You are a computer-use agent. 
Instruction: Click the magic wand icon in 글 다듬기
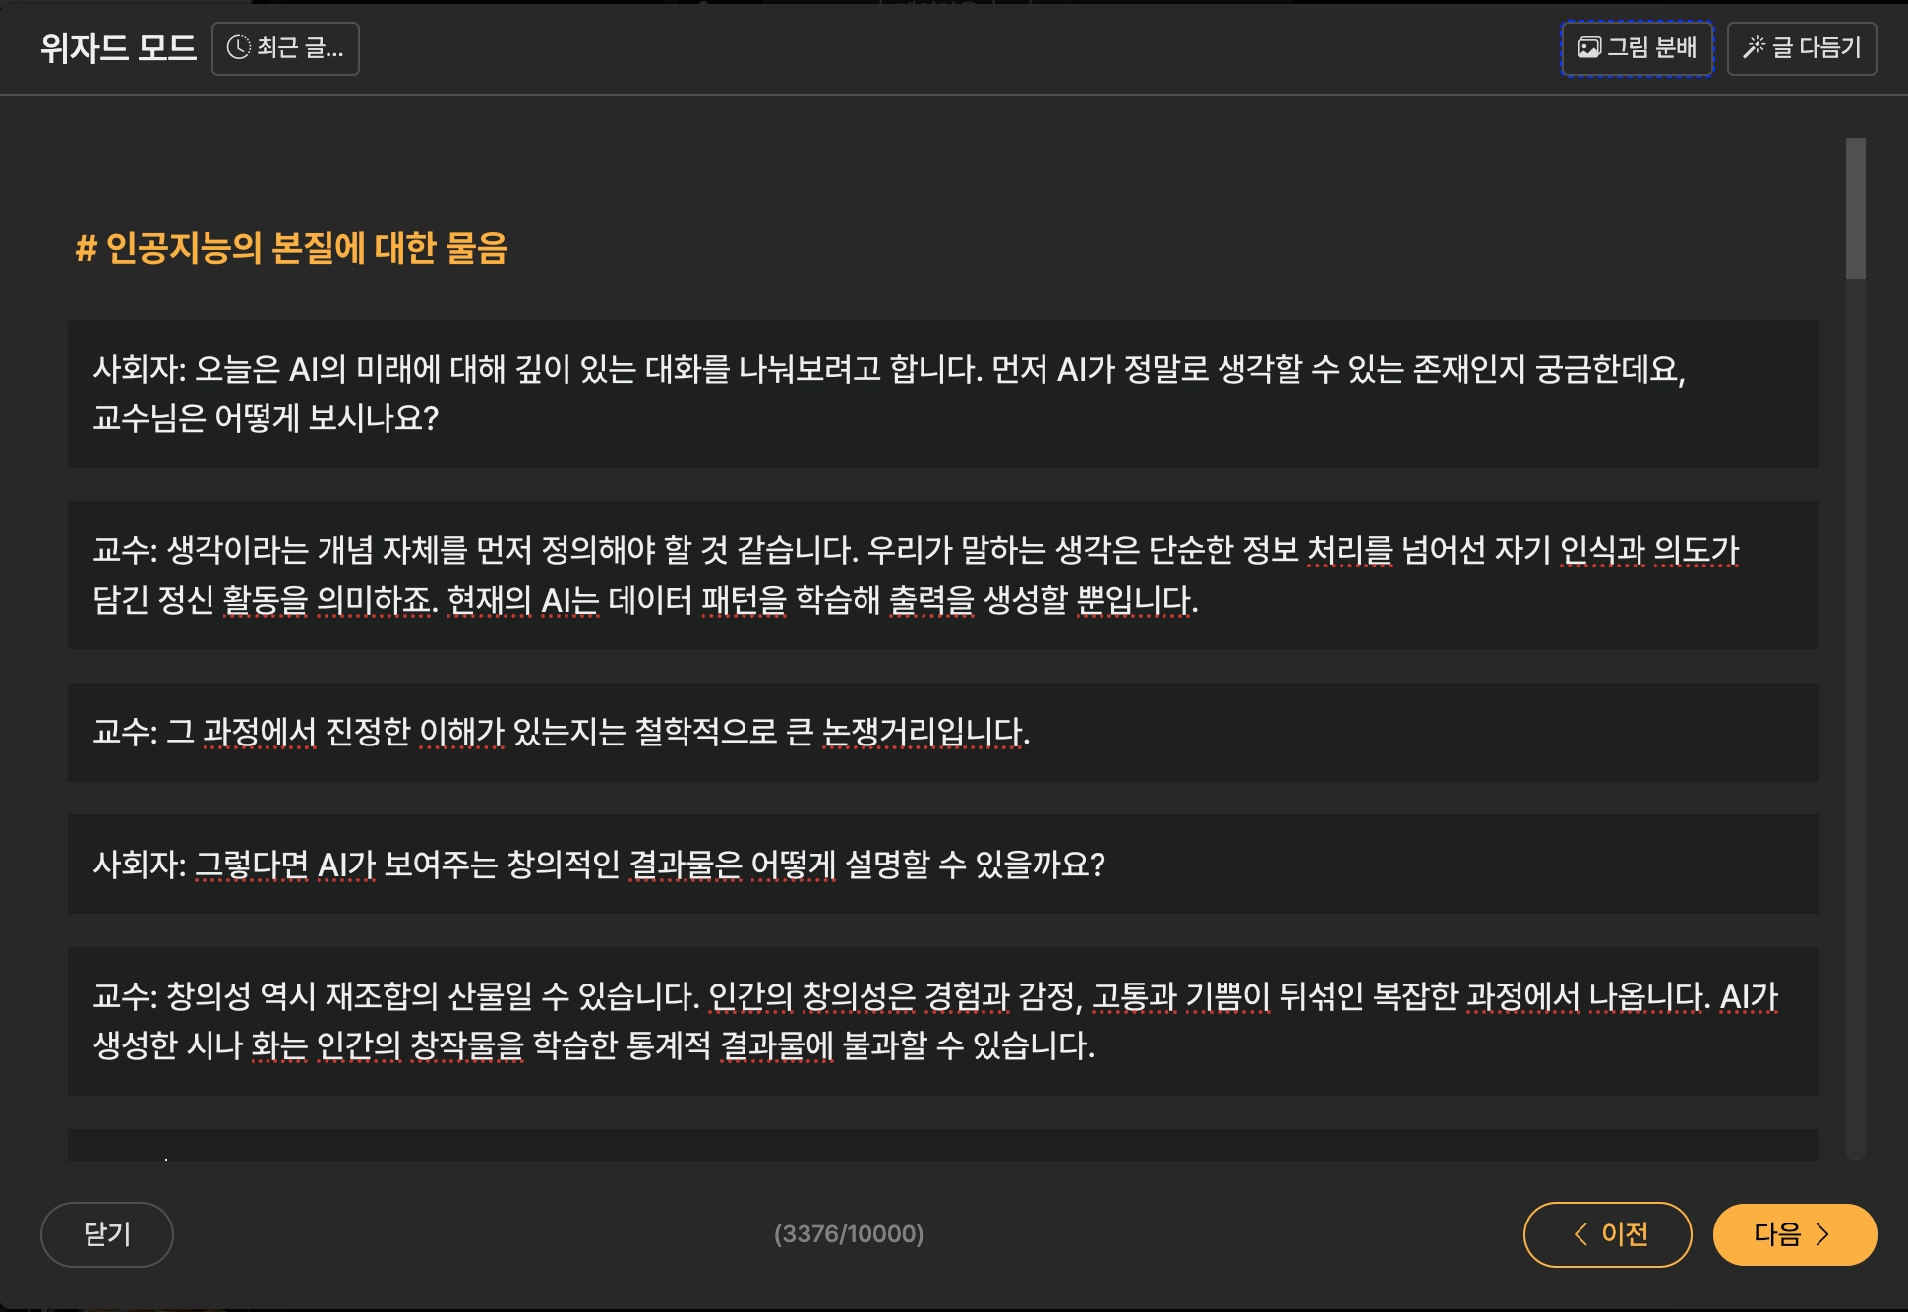pos(1754,47)
